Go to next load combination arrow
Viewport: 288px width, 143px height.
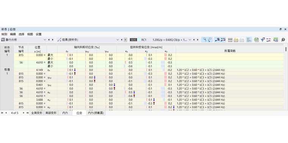coord(198,40)
